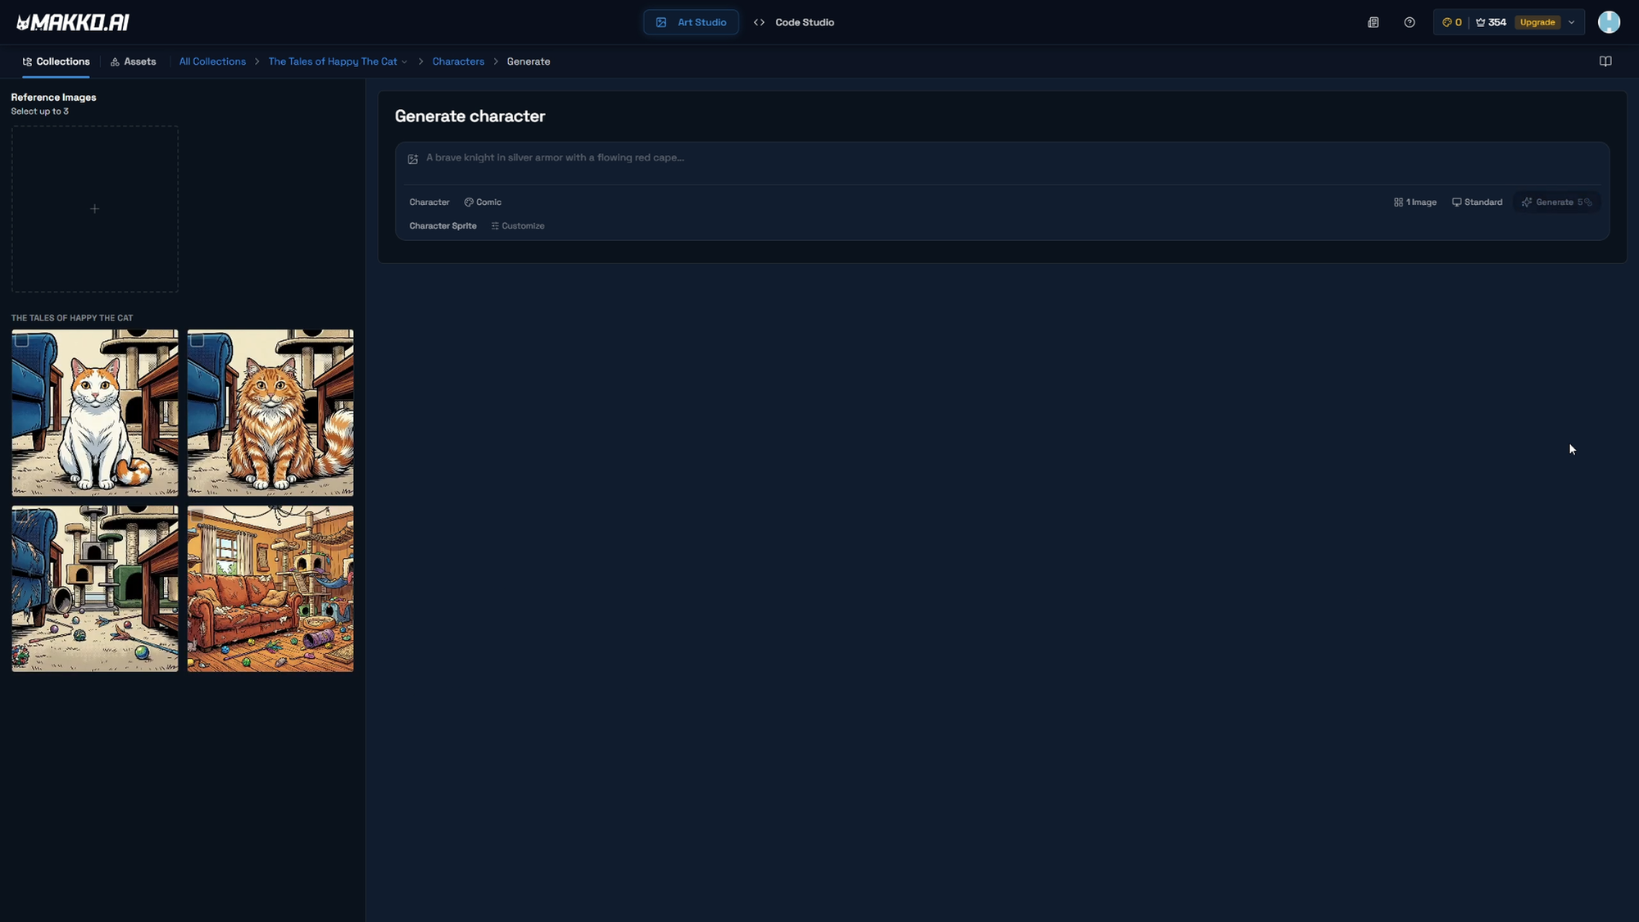Click the palette credits icon
The width and height of the screenshot is (1639, 922).
pyautogui.click(x=1446, y=22)
